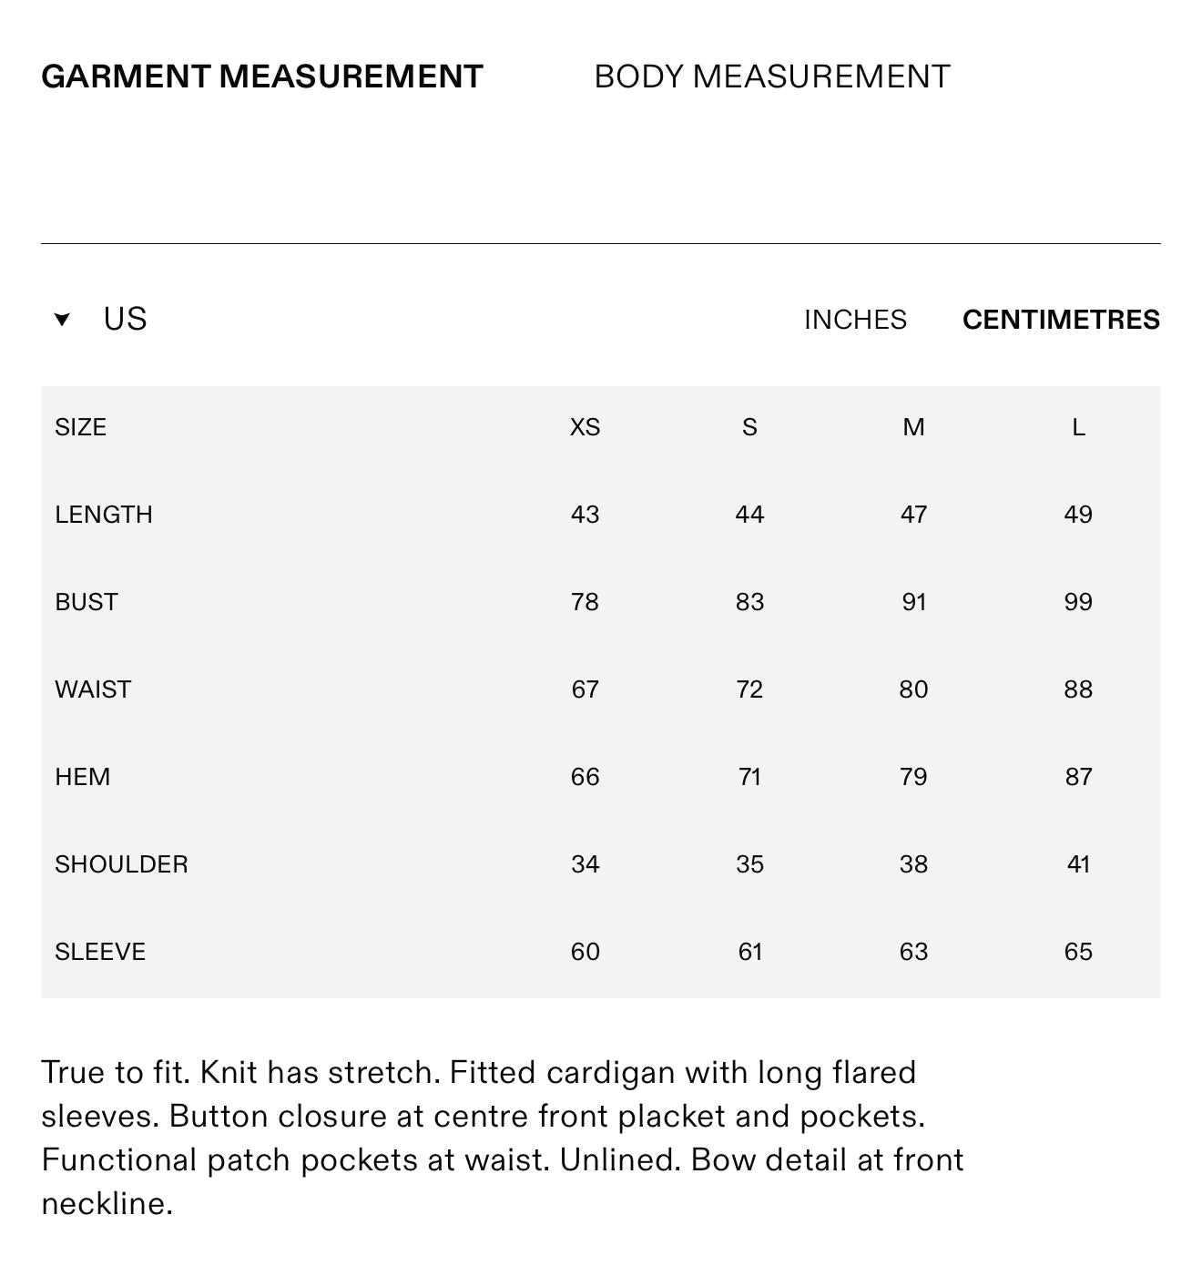Screen dimensions: 1202x1266
Task: Choose the M size column header
Action: (x=913, y=427)
